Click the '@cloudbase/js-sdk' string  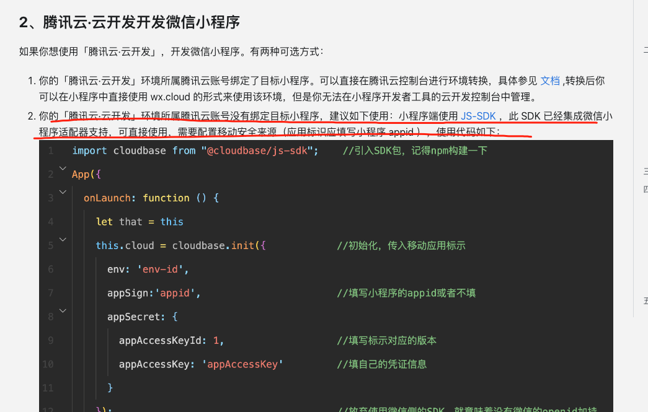(x=257, y=151)
